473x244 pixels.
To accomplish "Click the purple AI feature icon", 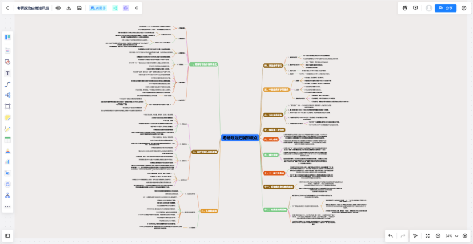I will pyautogui.click(x=126, y=8).
